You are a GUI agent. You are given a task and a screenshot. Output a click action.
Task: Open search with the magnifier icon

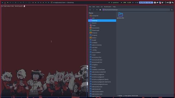[x=172, y=10]
